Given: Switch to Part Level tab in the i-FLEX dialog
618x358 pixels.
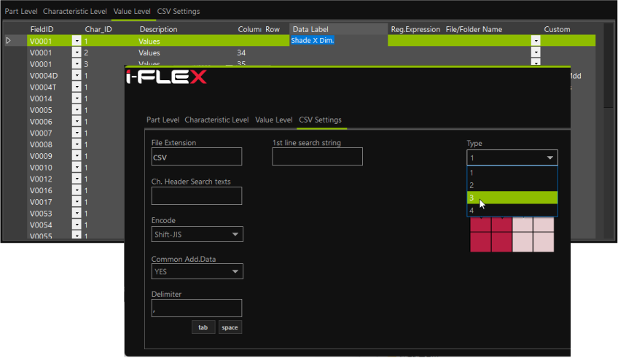Looking at the screenshot, I should point(163,120).
